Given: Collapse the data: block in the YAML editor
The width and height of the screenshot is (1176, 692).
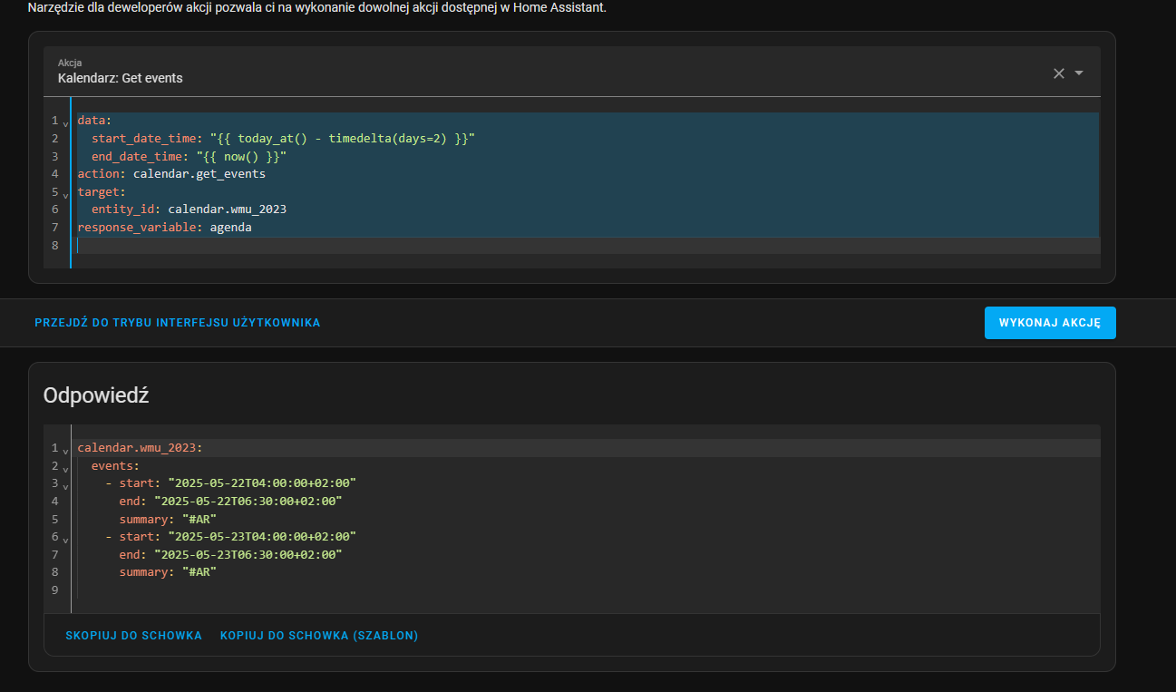Looking at the screenshot, I should (x=65, y=122).
